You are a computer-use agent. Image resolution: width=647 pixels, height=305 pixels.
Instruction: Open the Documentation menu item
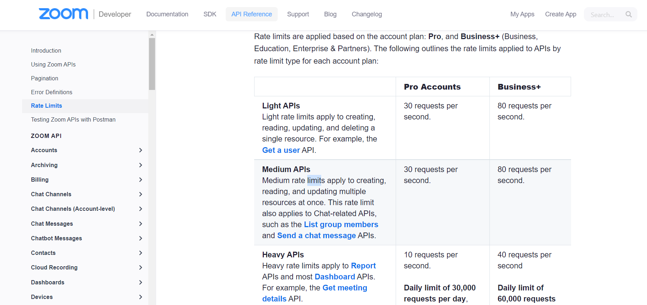click(x=167, y=14)
